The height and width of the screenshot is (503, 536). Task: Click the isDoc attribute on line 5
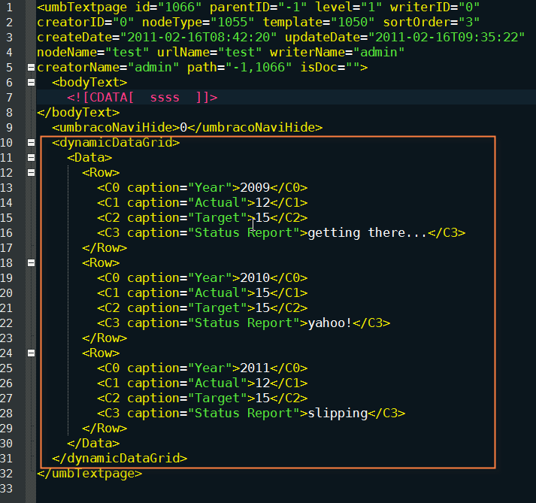(x=329, y=68)
